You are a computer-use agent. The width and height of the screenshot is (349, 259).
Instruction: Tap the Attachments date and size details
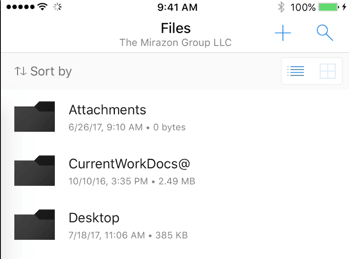click(127, 128)
